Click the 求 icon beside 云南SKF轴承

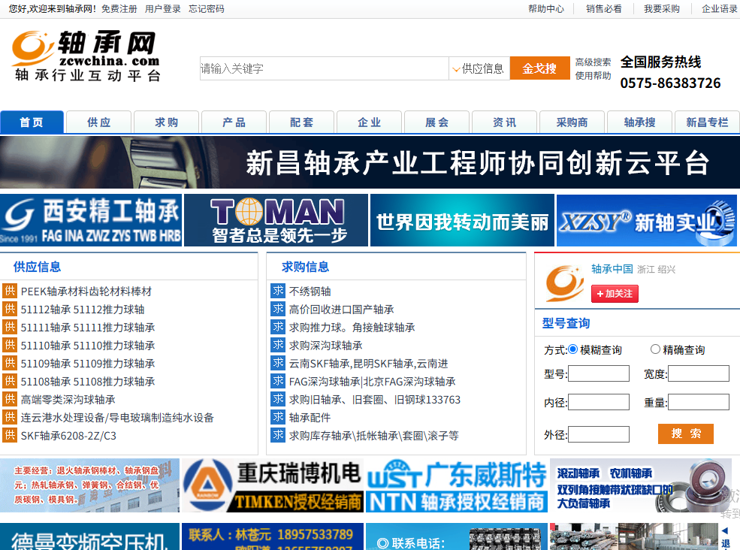[x=278, y=363]
